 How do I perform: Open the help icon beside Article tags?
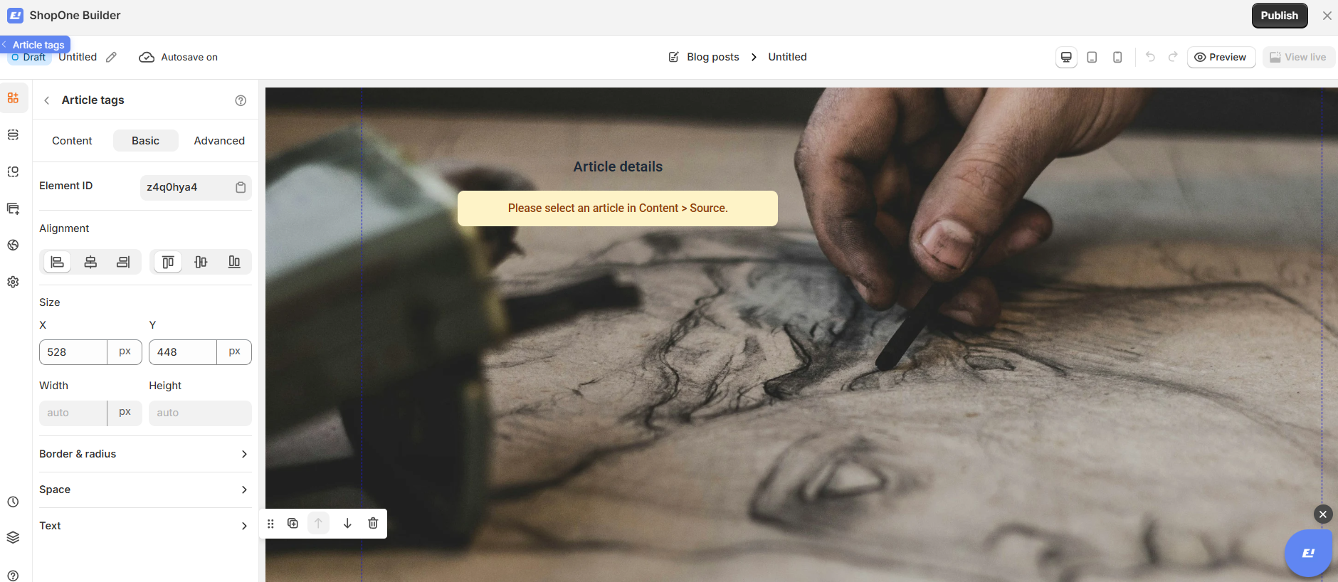241,100
